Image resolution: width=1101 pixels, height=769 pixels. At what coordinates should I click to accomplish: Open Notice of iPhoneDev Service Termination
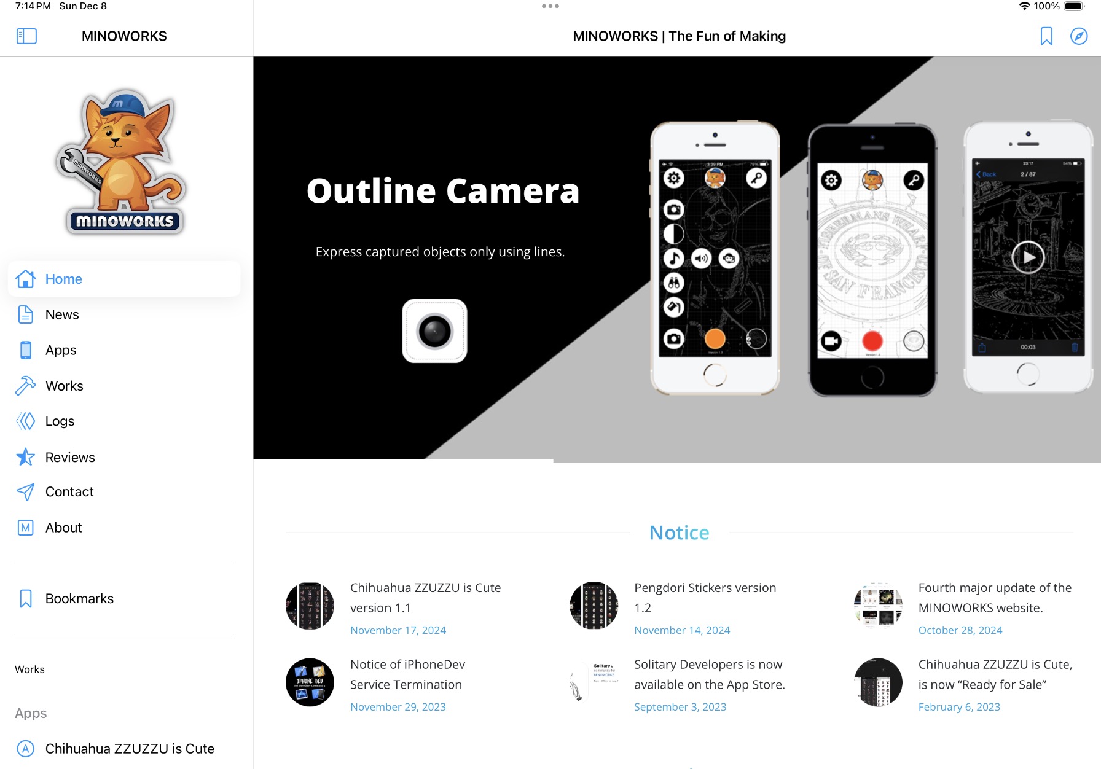[x=407, y=674]
